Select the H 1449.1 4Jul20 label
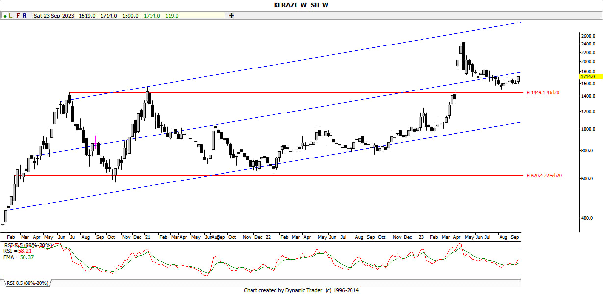The height and width of the screenshot is (294, 603). tap(543, 93)
